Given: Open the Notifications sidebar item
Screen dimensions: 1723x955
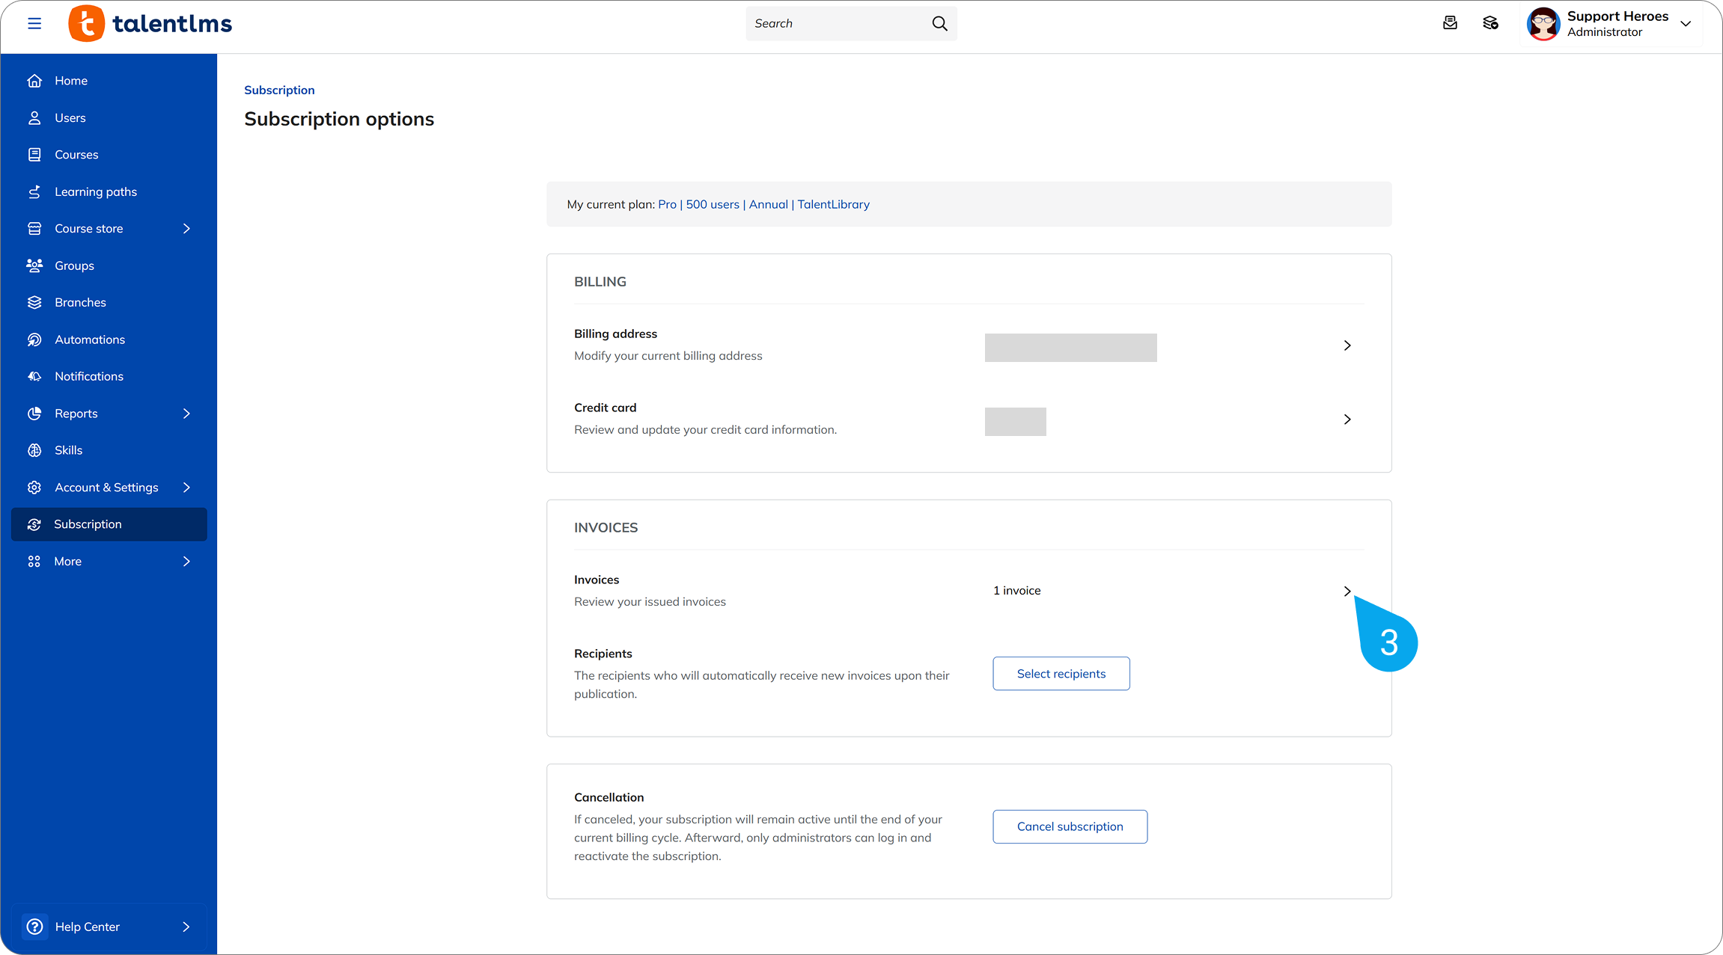Looking at the screenshot, I should (x=88, y=376).
